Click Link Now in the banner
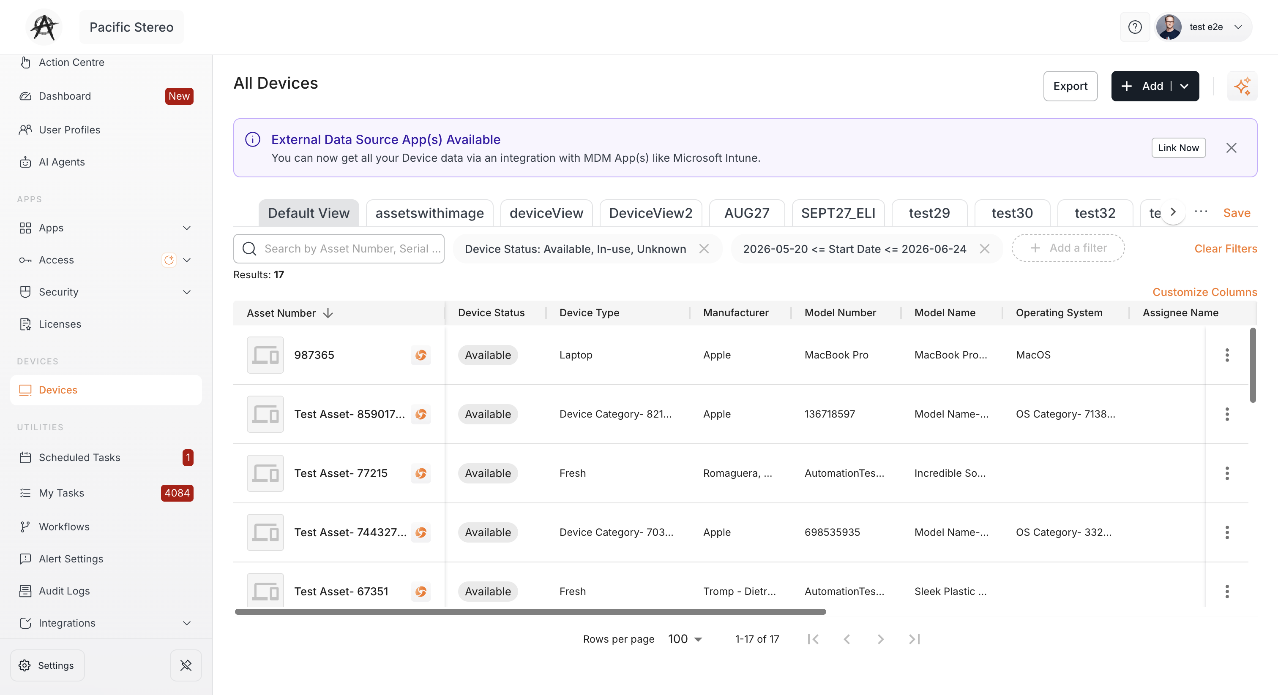 coord(1178,148)
